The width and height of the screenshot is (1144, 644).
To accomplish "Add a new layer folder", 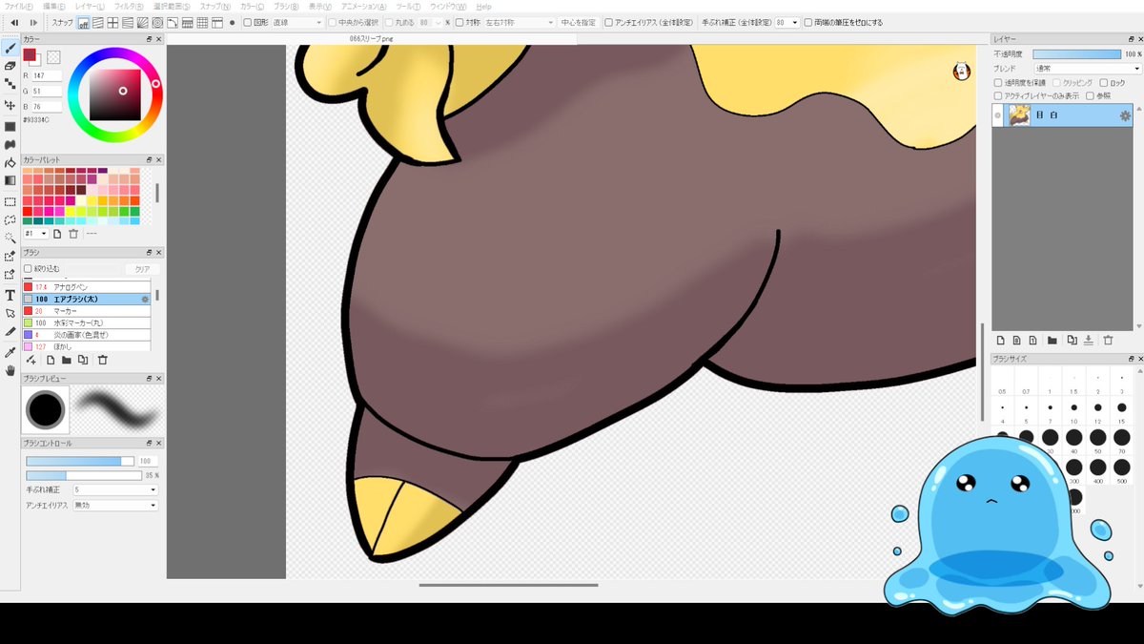I will (1053, 340).
